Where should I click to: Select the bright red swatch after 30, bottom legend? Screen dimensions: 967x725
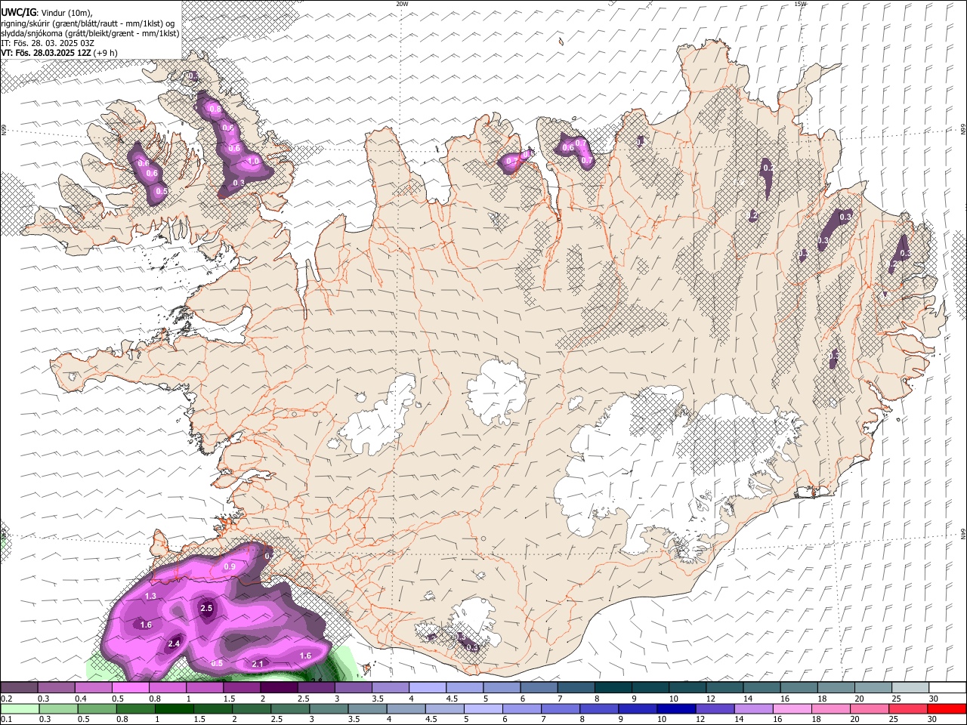point(946,708)
